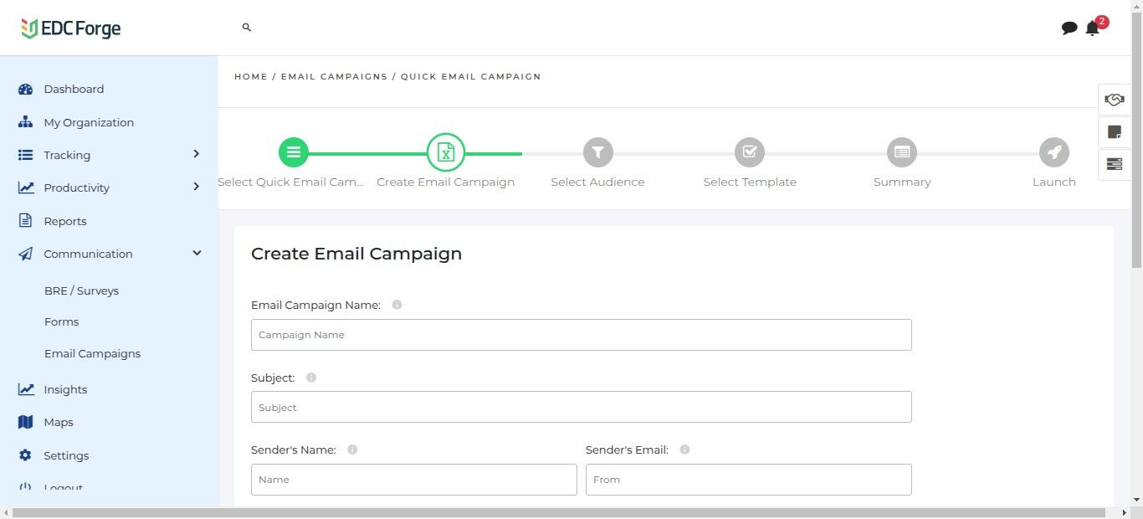The width and height of the screenshot is (1143, 519).
Task: Open the chat messages icon
Action: (1069, 28)
